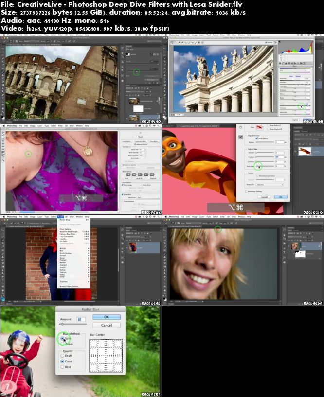Expand the Artistic submenu in the Filter menu

click(x=74, y=248)
